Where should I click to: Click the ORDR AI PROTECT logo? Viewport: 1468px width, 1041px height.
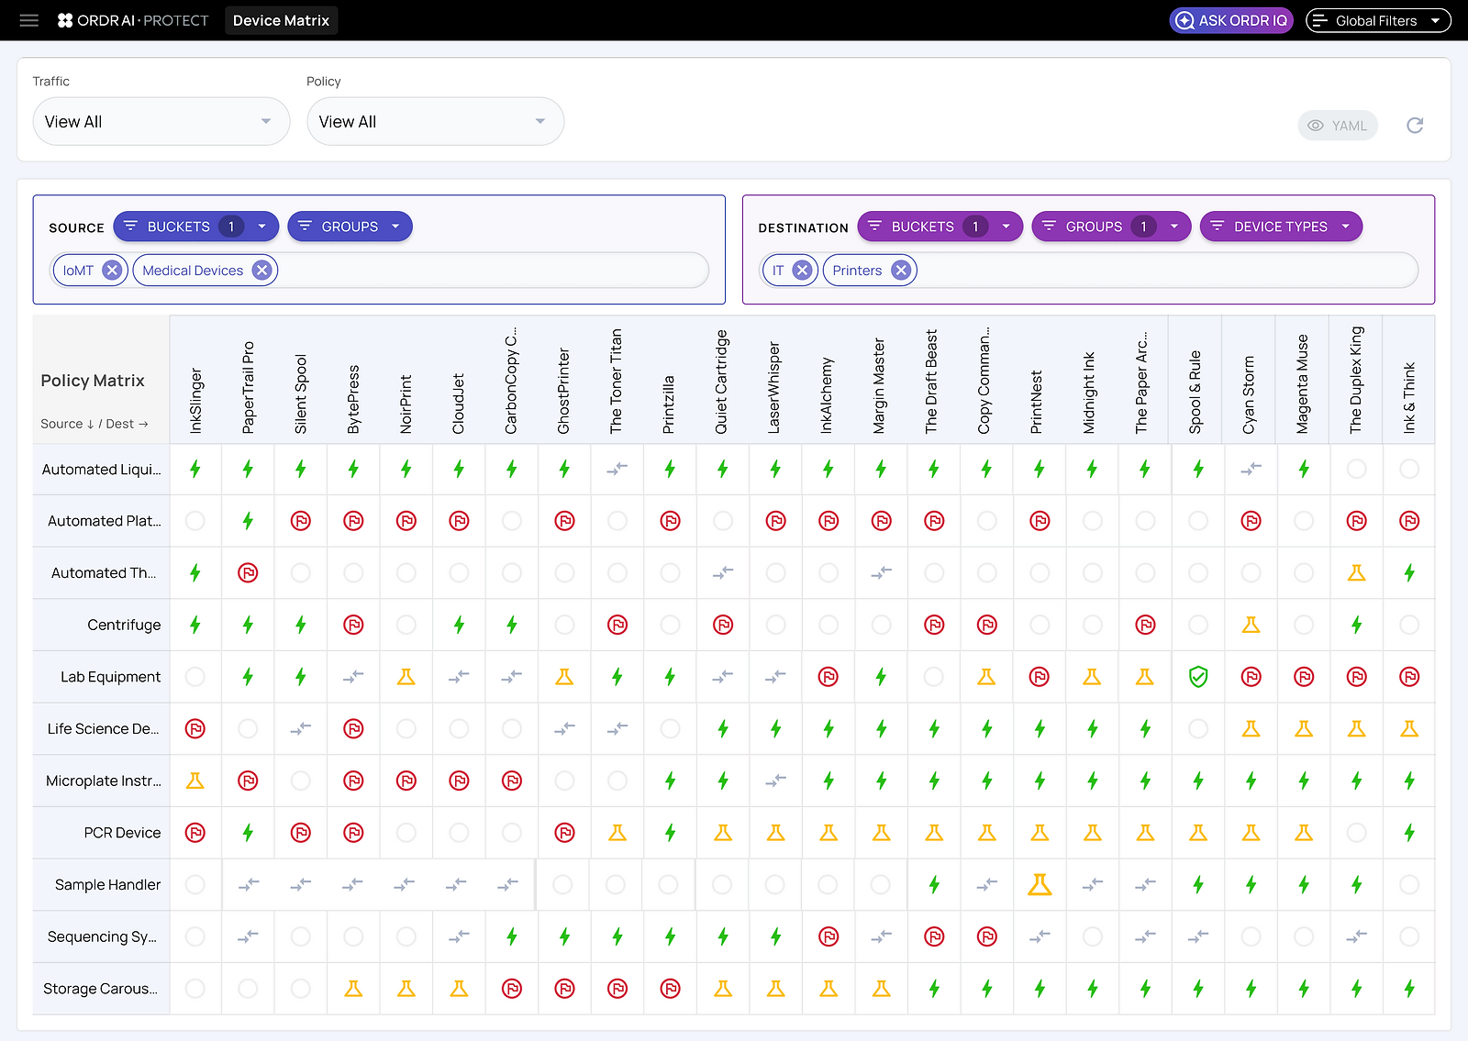(133, 20)
